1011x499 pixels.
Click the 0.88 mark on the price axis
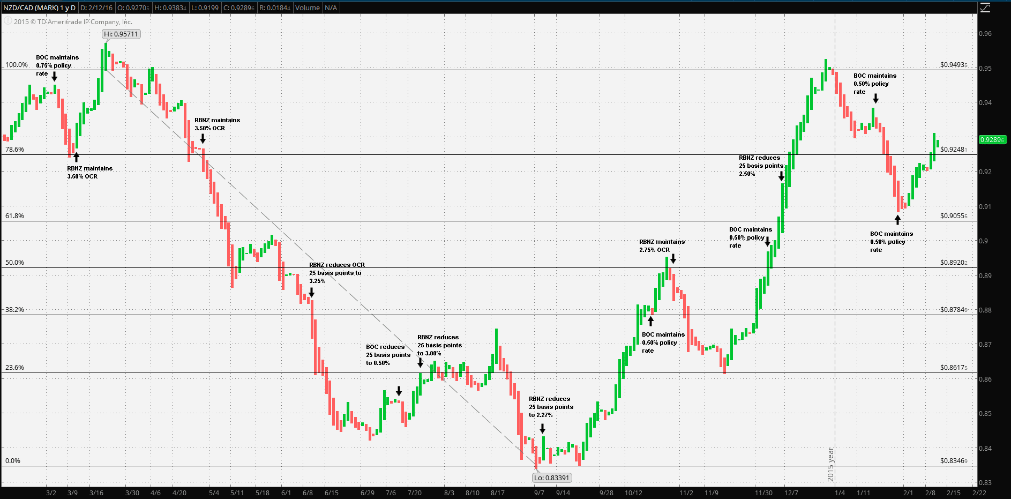(985, 310)
